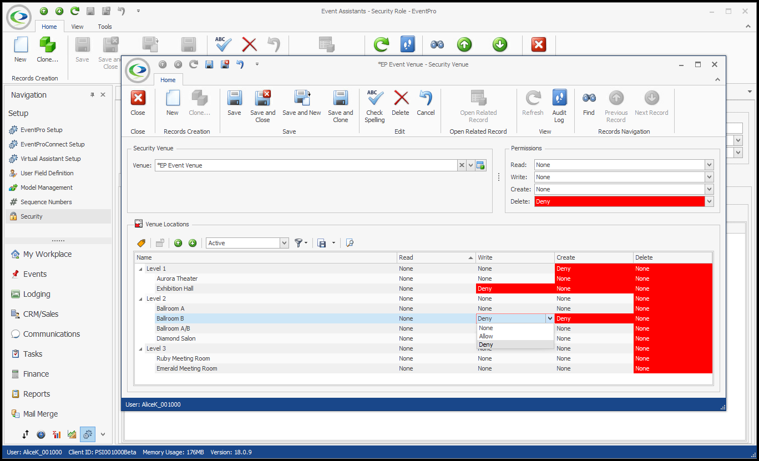This screenshot has height=461, width=759.
Task: Close the Navigation panel
Action: (103, 95)
